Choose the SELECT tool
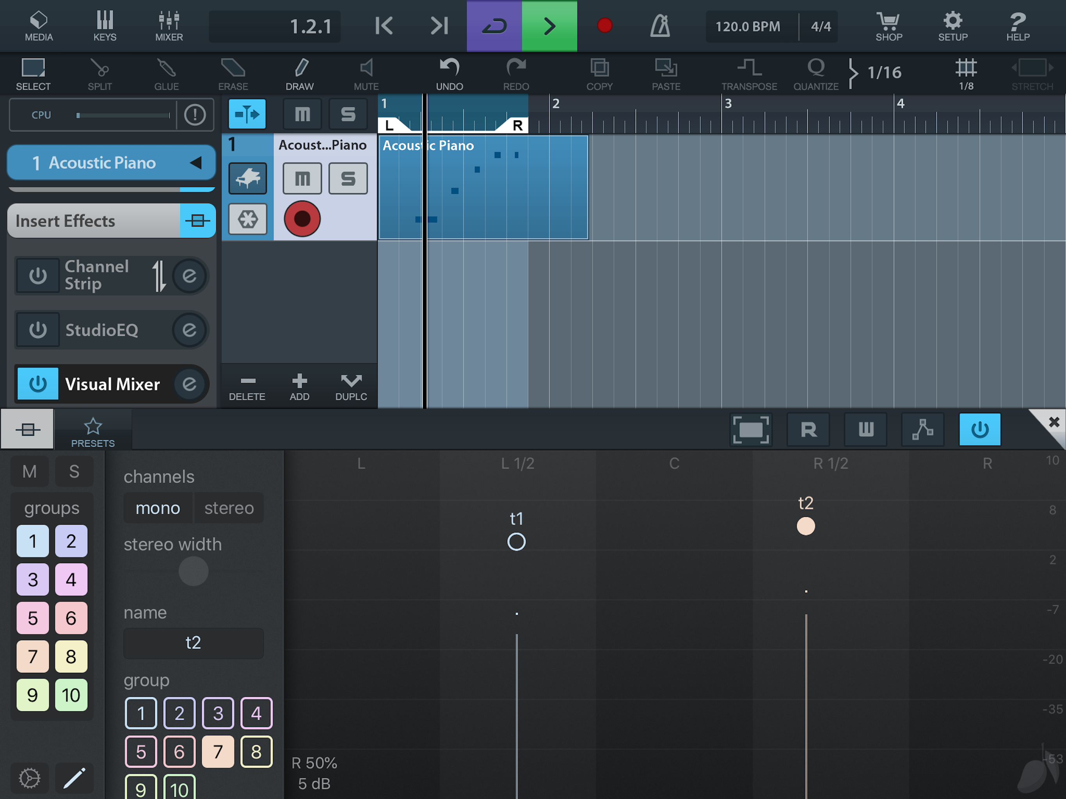Viewport: 1066px width, 799px height. tap(33, 74)
